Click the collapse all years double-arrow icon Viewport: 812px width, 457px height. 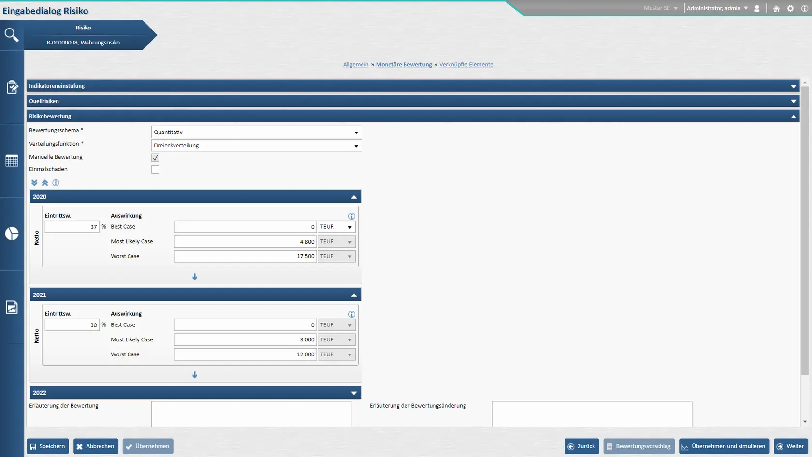(45, 183)
